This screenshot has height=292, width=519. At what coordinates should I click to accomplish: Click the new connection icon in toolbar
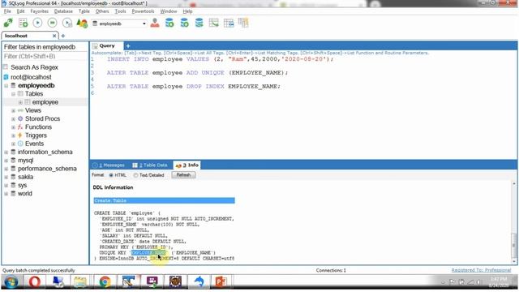8,24
